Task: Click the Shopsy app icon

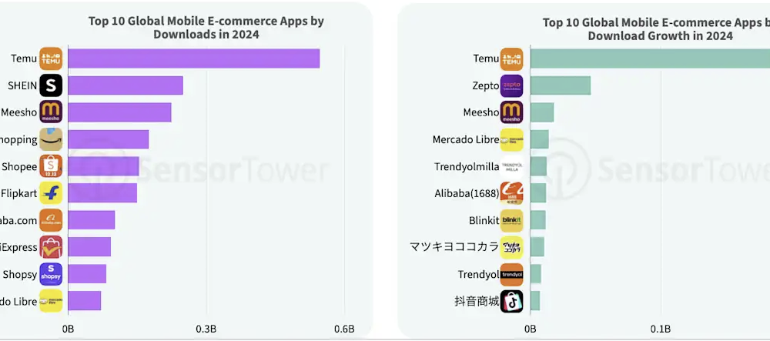Action: tap(51, 274)
